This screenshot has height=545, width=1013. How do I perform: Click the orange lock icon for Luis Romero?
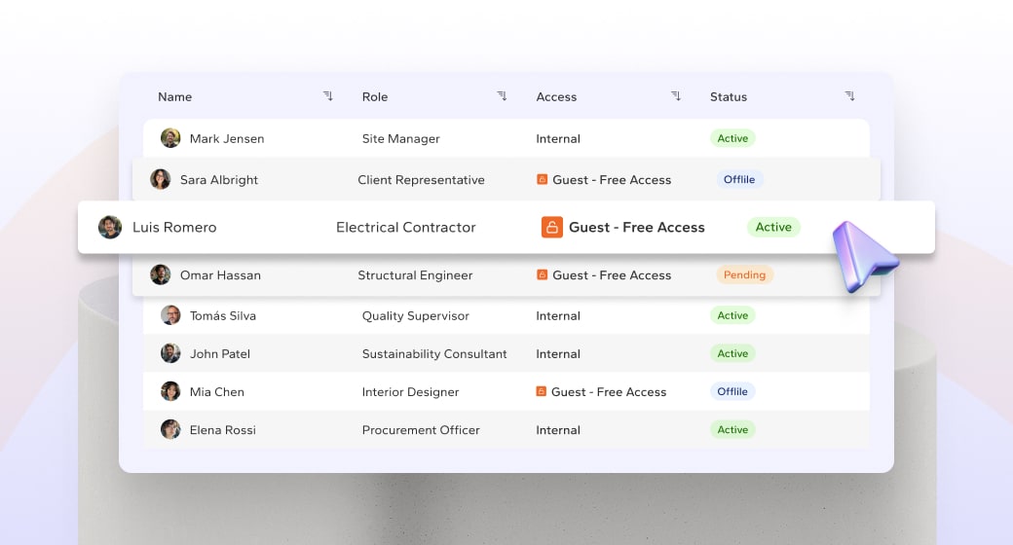551,228
